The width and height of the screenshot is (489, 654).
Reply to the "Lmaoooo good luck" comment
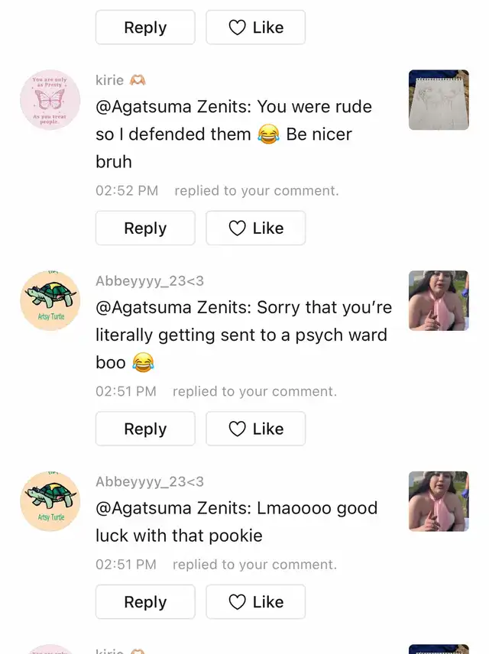(145, 602)
